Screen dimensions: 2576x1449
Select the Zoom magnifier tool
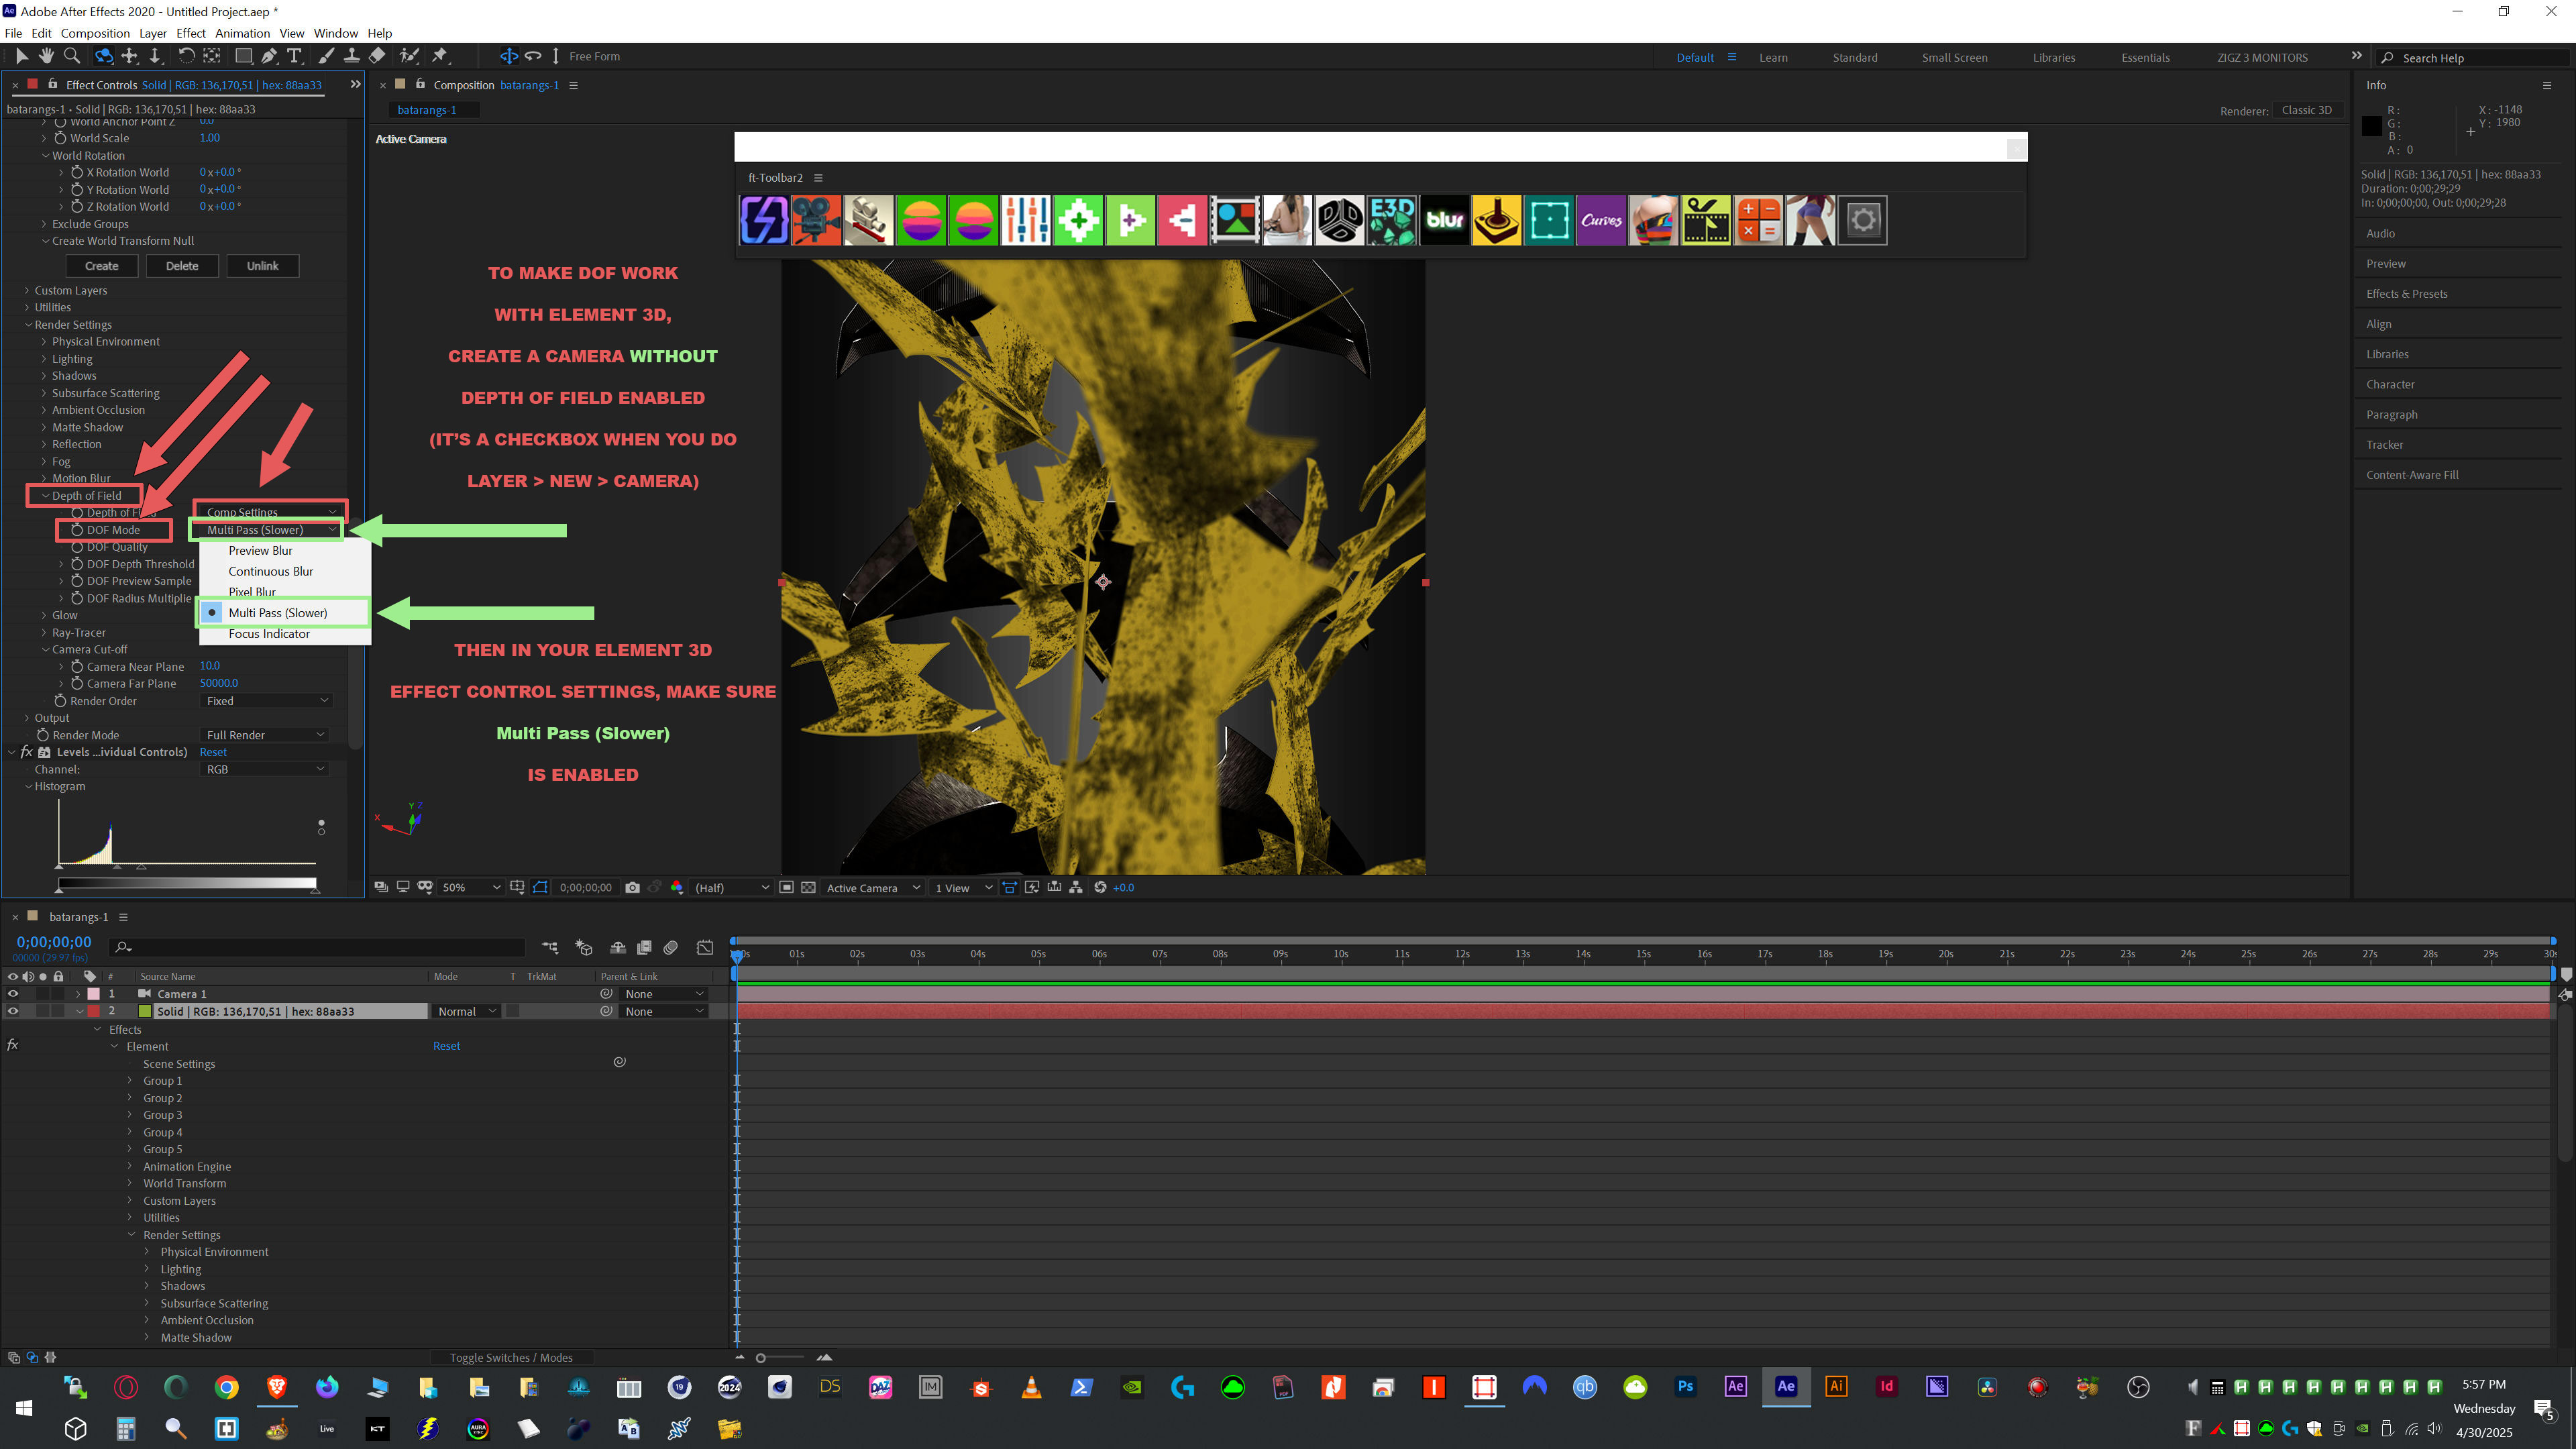72,56
